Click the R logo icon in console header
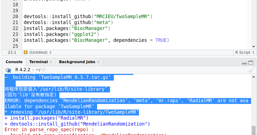 click(8, 70)
